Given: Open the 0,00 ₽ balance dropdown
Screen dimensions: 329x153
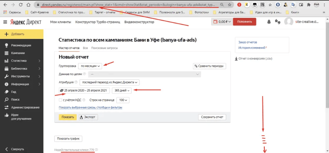Looking at the screenshot, I should pos(222,22).
